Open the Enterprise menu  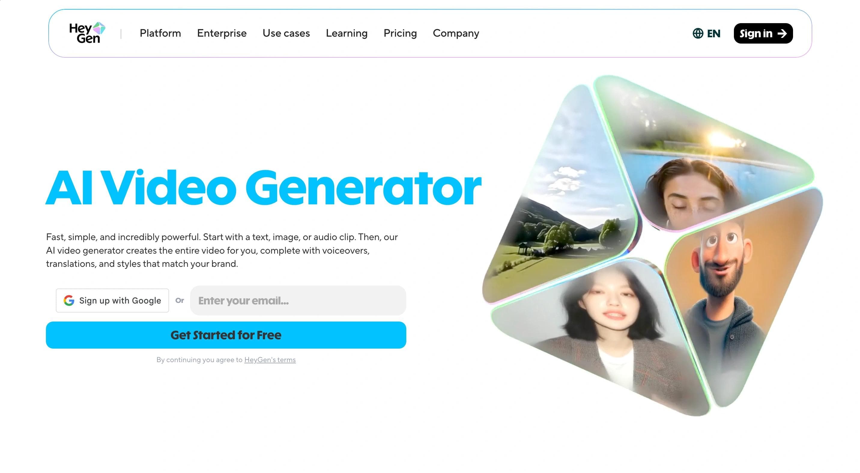pos(222,33)
